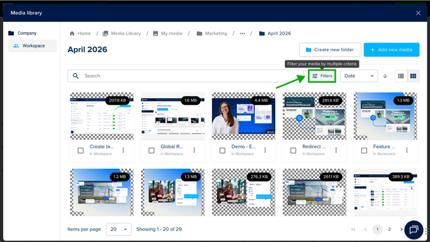Screen dimensions: 430x242
Task: Open Items per page dropdown
Action: (119, 229)
